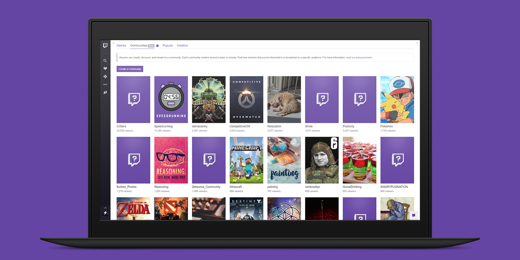Click the Create a Community button
This screenshot has height=260, width=520.
coord(130,69)
